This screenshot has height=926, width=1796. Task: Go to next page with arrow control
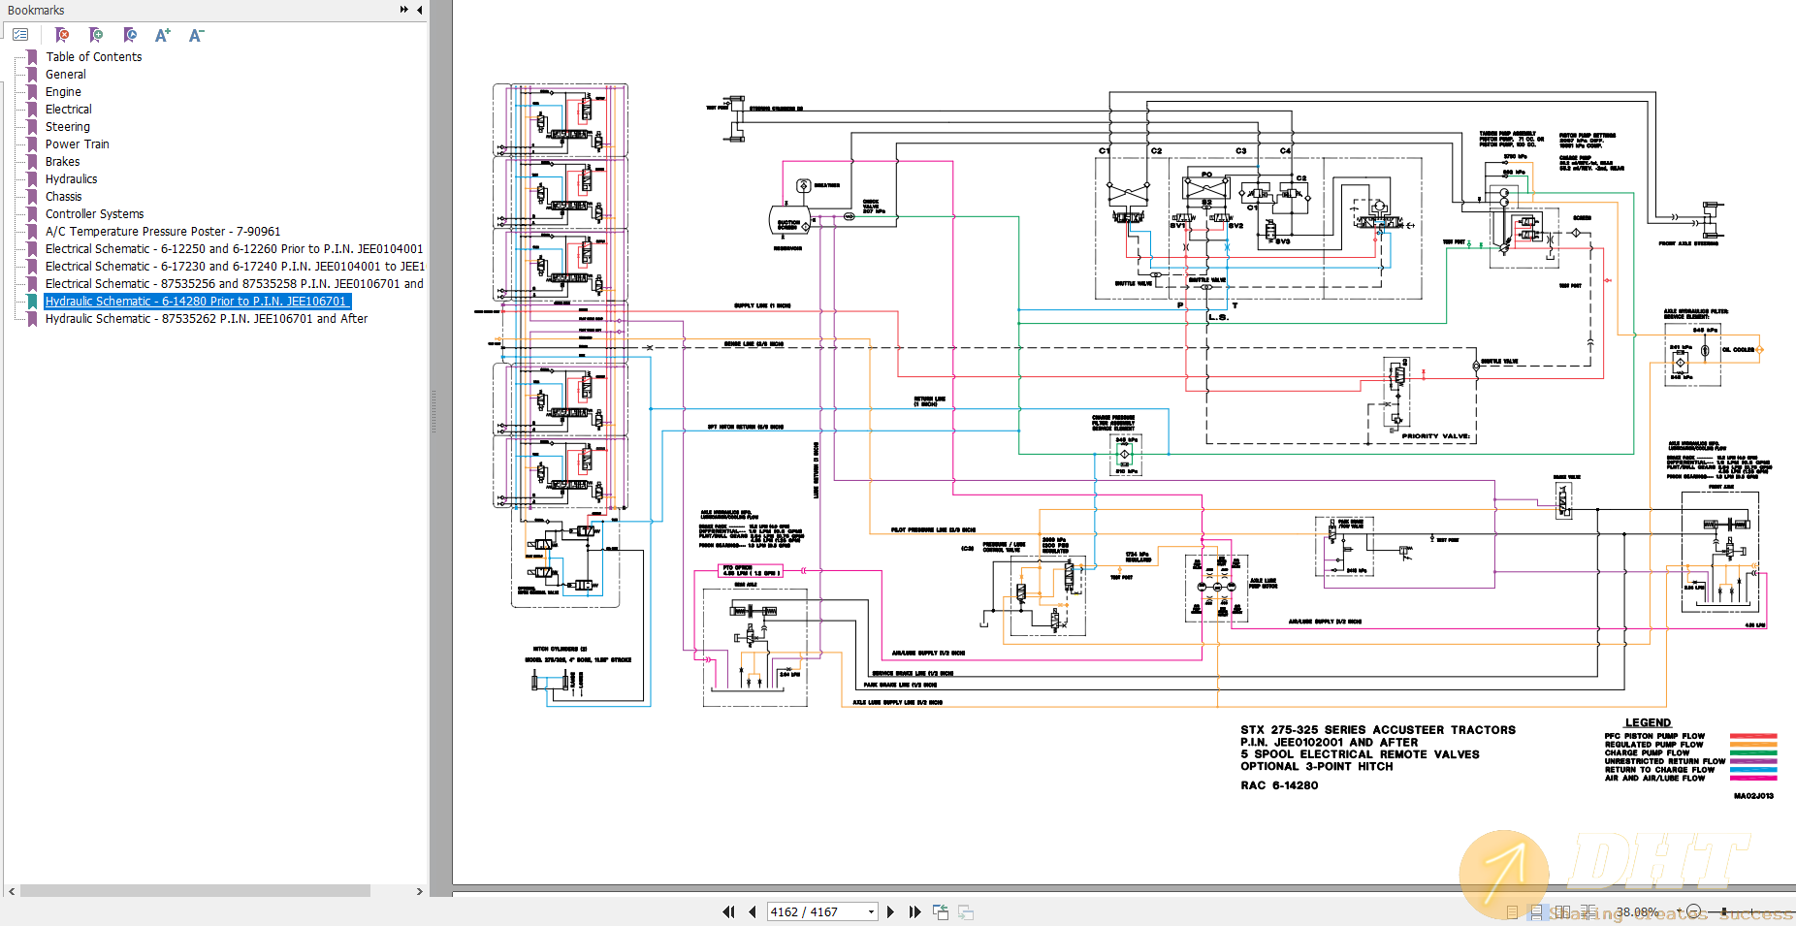tap(890, 911)
